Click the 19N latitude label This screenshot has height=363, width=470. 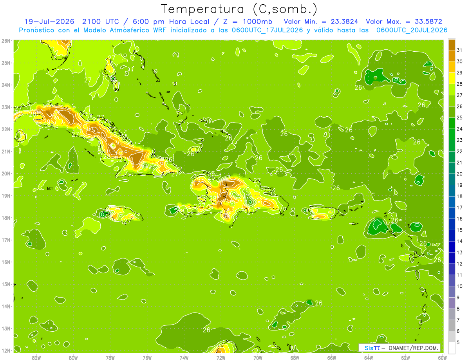(5, 195)
